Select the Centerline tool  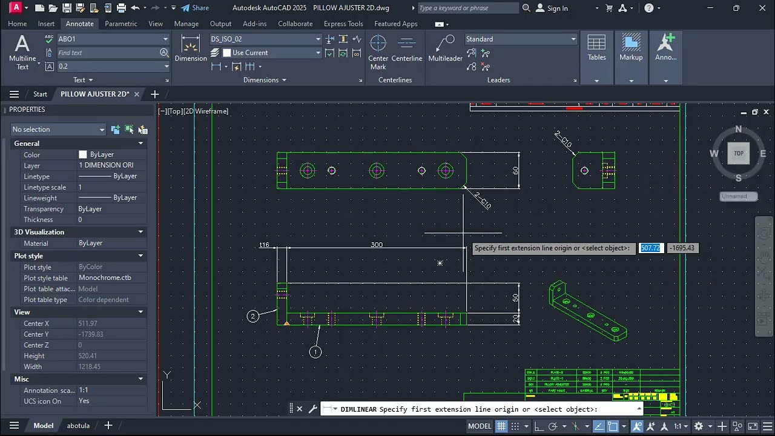406,48
